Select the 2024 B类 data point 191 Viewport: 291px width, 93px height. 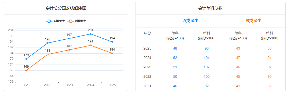click(x=91, y=45)
